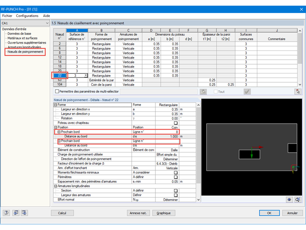
Task: Open dropdown in row 22 surface cell
Action: tap(86, 75)
